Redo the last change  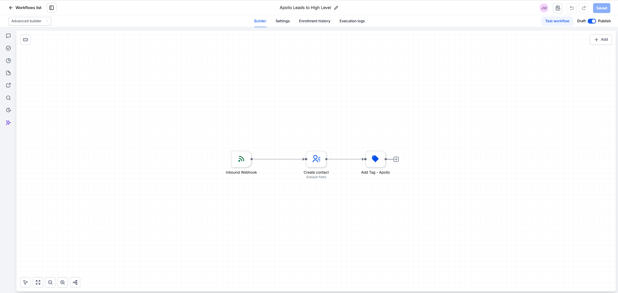click(x=584, y=8)
